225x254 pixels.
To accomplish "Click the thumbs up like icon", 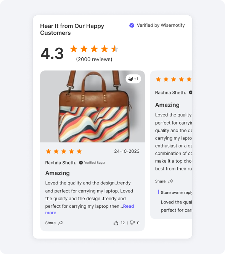I will (x=116, y=223).
